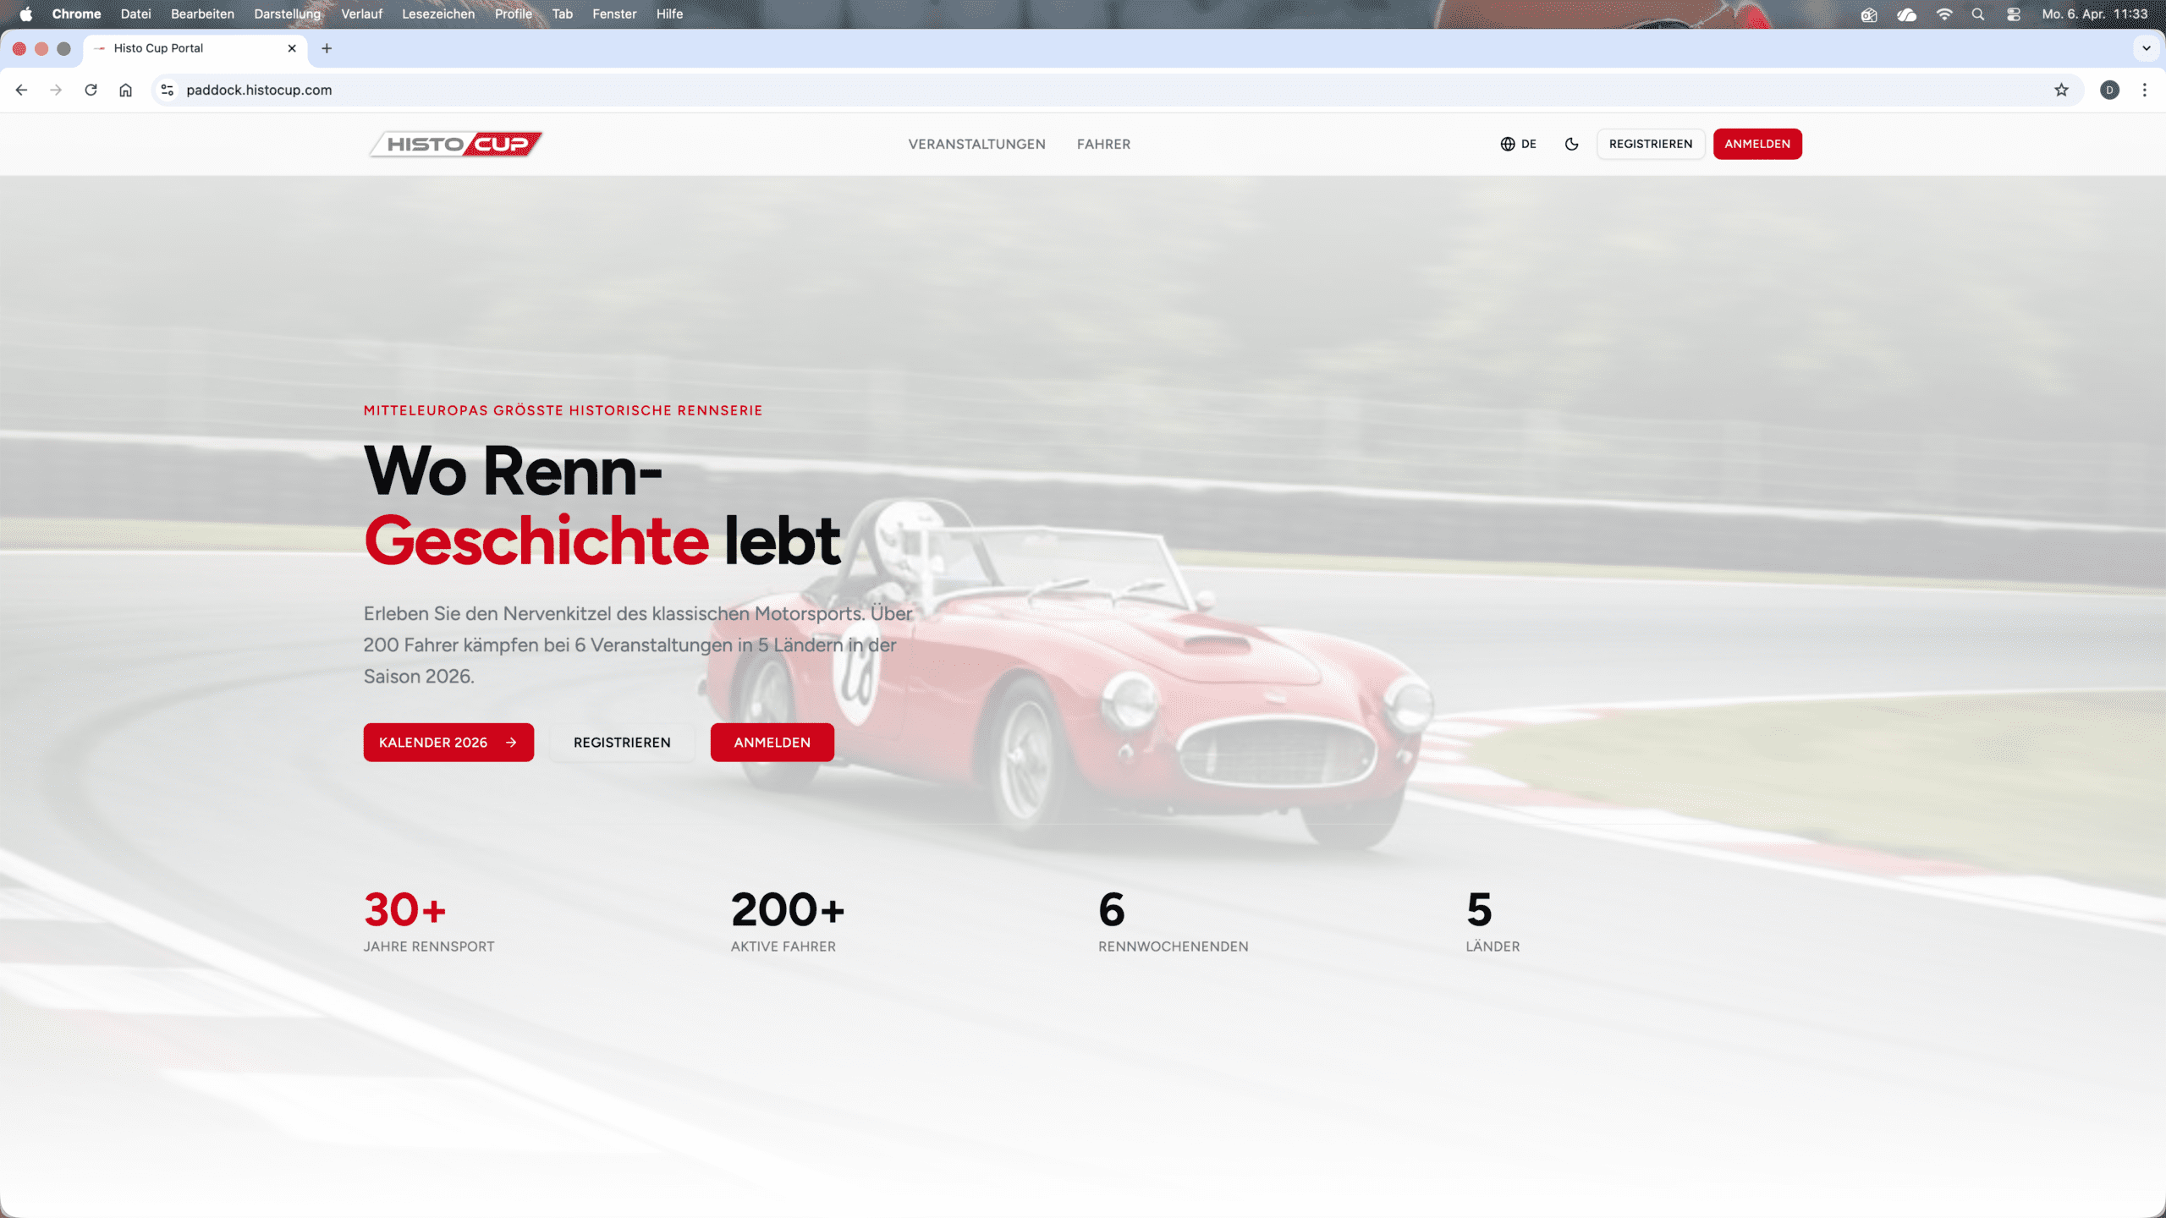Screen dimensions: 2166x1218
Task: Toggle dark mode with the moon icon
Action: click(x=1571, y=144)
